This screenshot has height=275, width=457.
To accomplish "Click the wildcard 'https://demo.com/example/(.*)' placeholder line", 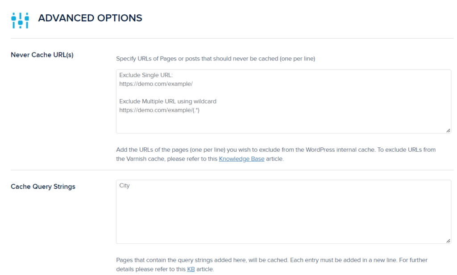I will click(x=159, y=109).
